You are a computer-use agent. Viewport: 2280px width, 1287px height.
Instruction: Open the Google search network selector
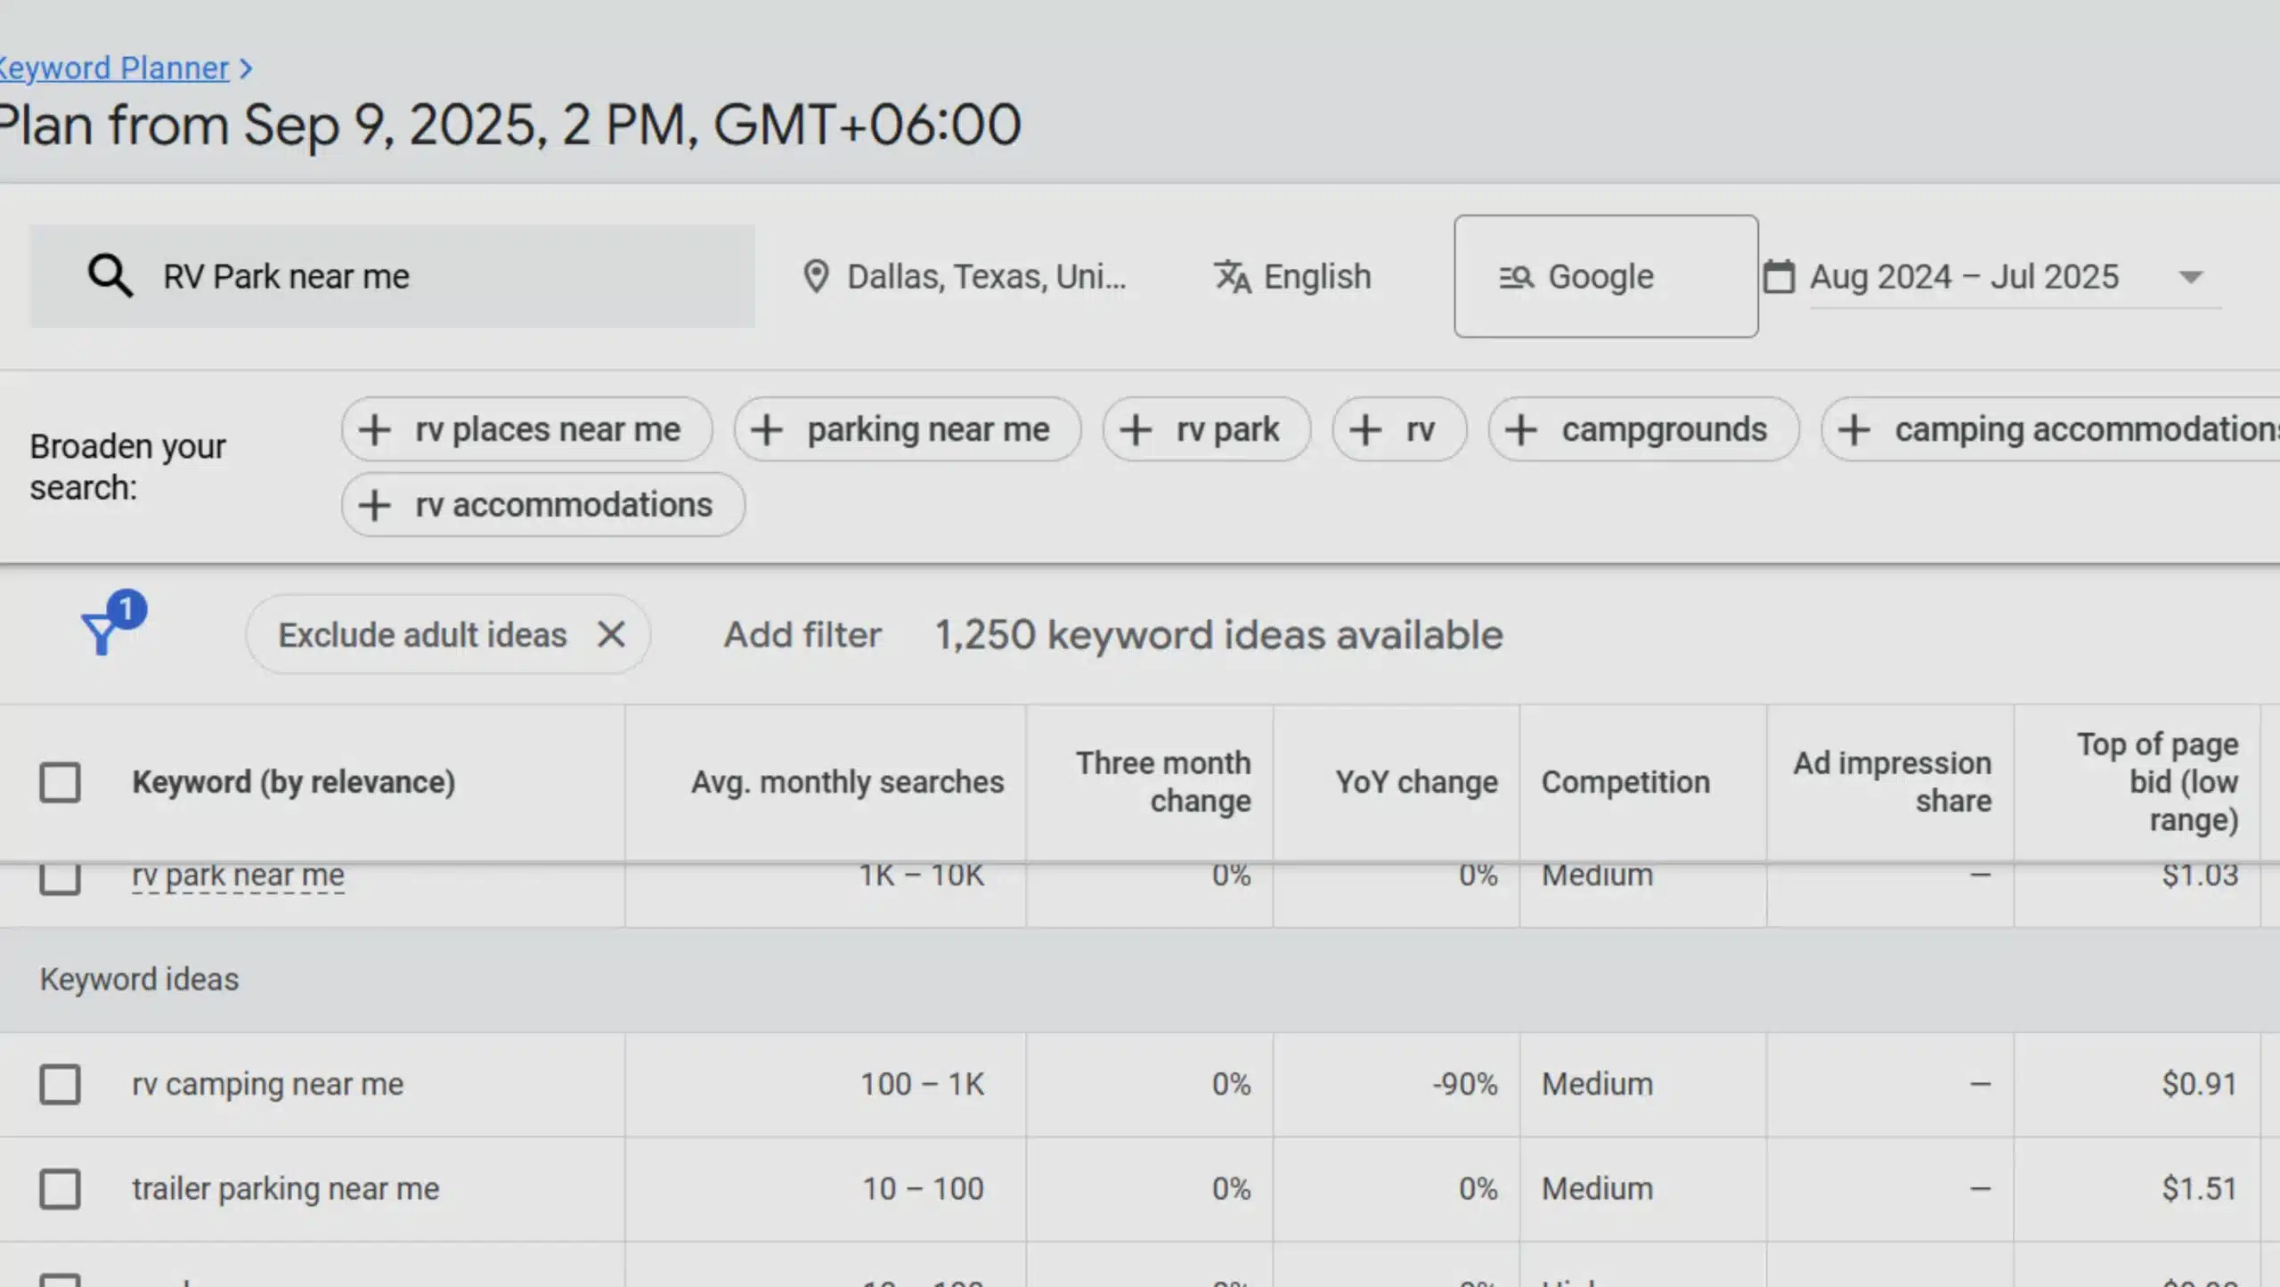click(1603, 276)
